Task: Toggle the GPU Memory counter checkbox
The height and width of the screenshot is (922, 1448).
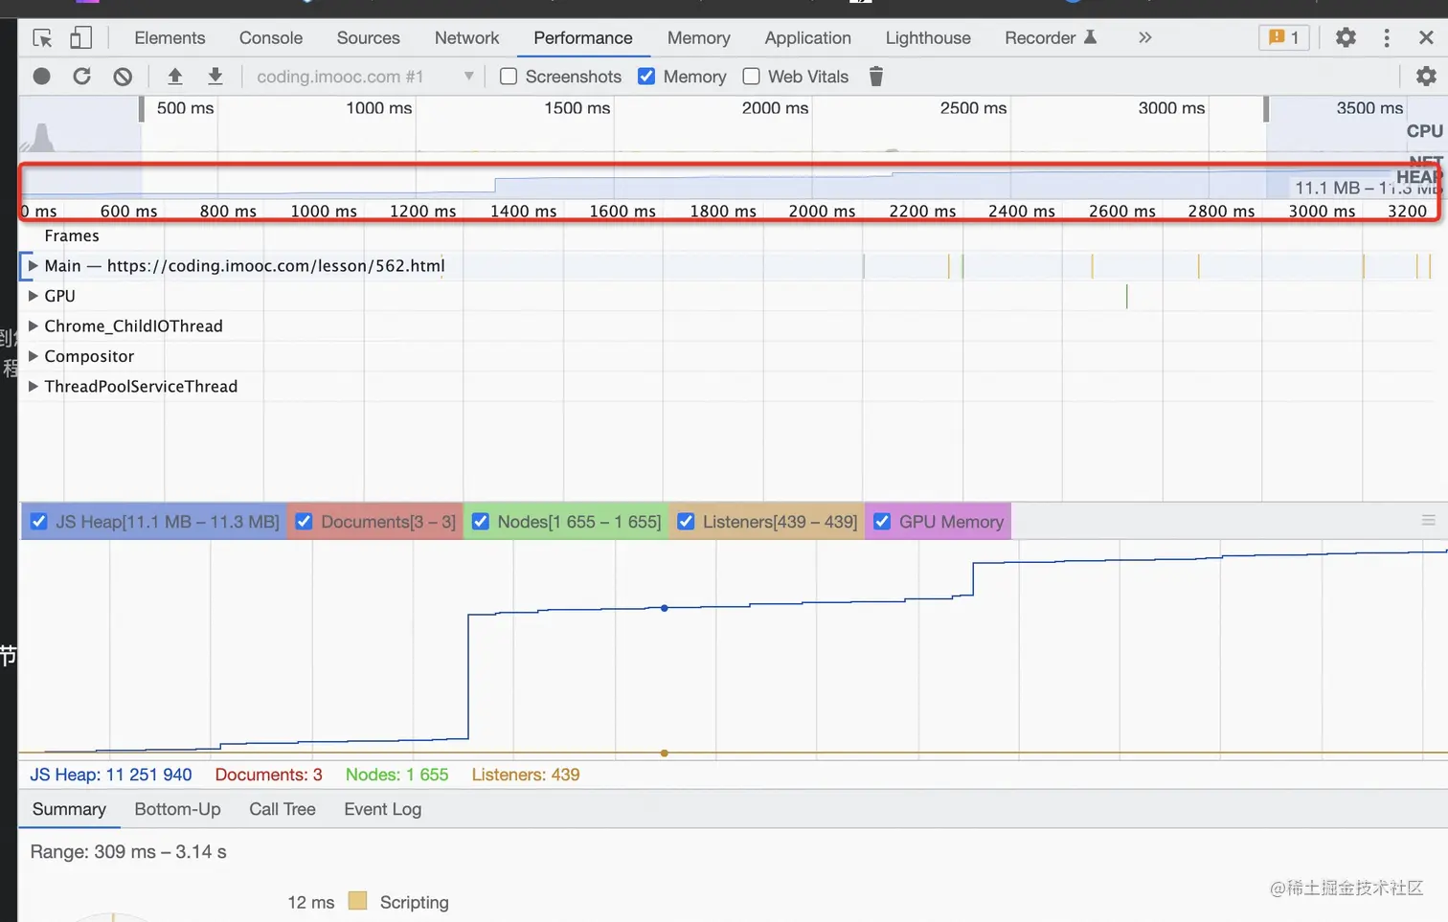Action: click(882, 522)
